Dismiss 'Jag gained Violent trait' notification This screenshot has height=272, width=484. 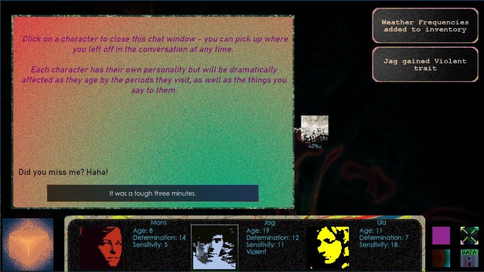click(x=425, y=65)
